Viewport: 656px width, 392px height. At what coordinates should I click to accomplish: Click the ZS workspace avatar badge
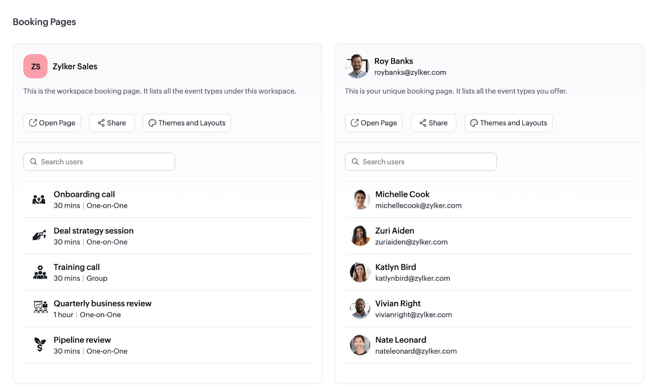[x=35, y=66]
